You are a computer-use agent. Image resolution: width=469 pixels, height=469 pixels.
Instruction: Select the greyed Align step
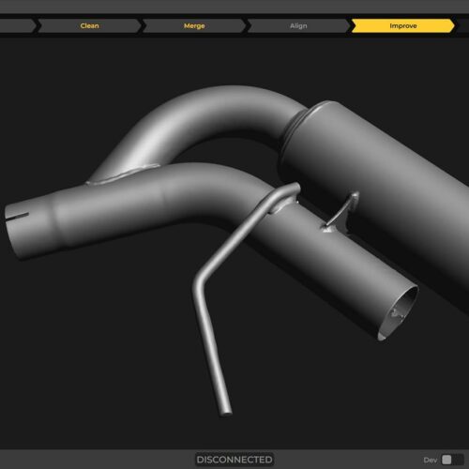[x=298, y=26]
